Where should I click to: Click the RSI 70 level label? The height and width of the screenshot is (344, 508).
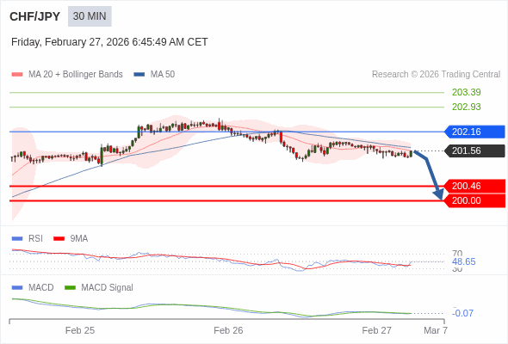point(457,254)
